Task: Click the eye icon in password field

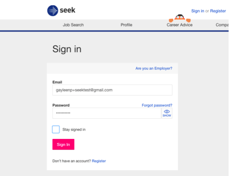Action: [167, 112]
